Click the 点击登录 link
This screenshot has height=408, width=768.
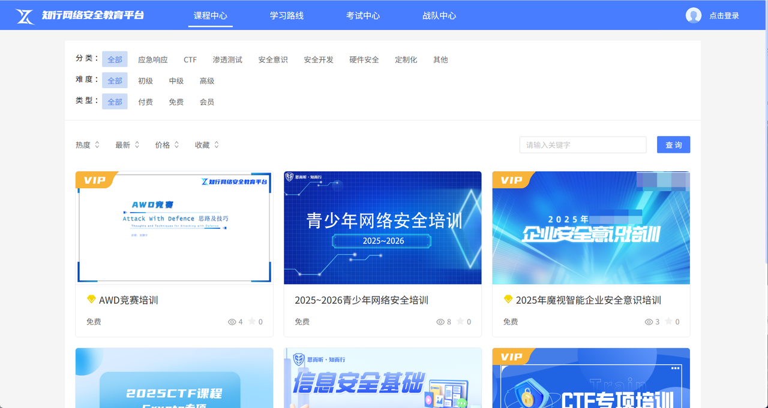click(x=724, y=16)
